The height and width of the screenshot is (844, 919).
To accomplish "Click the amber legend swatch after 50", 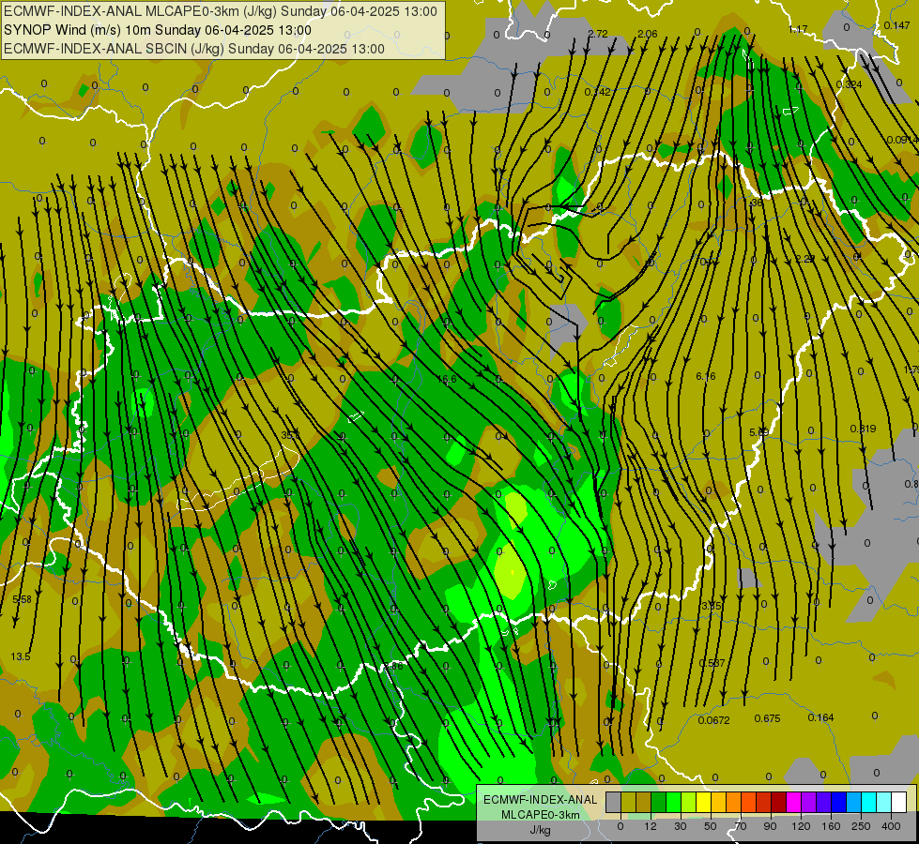I will 719,802.
